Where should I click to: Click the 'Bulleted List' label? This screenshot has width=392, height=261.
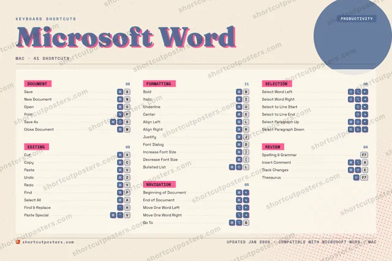[154, 167]
